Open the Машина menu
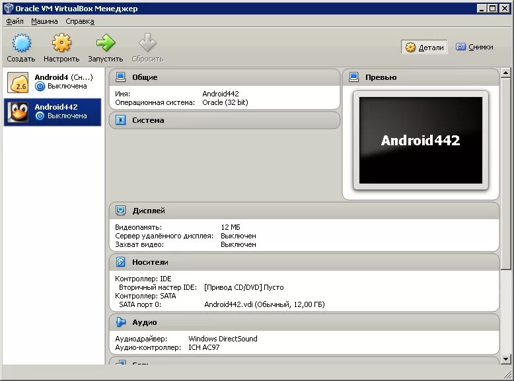 tap(44, 21)
